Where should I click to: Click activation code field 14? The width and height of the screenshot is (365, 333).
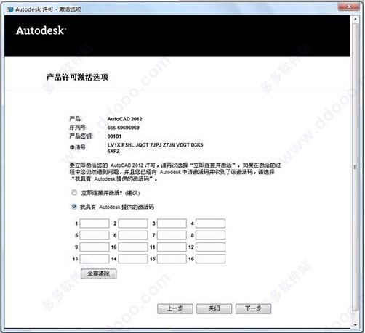133,259
